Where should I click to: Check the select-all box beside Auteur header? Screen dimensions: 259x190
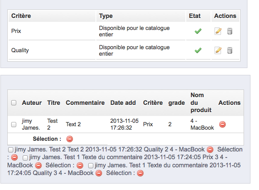tap(14, 103)
